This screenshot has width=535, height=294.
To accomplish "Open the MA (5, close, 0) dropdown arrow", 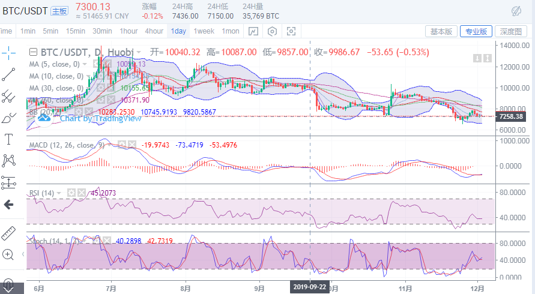I will [x=85, y=64].
